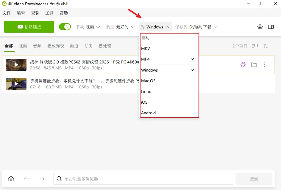Screen dimensions: 281x190
Task: Choose iOS in the platform list
Action: 169,102
